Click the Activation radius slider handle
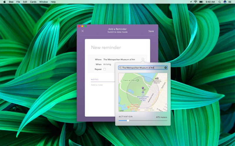Viewport: 235px width, 146px height. (128, 120)
